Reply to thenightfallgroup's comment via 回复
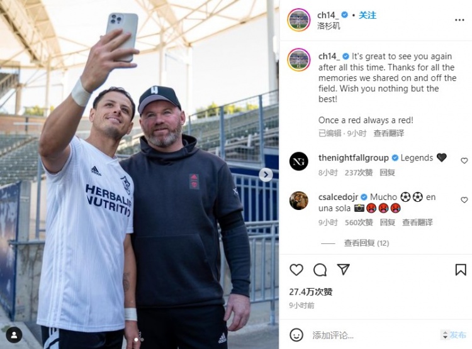The image size is (472, 349). point(387,172)
